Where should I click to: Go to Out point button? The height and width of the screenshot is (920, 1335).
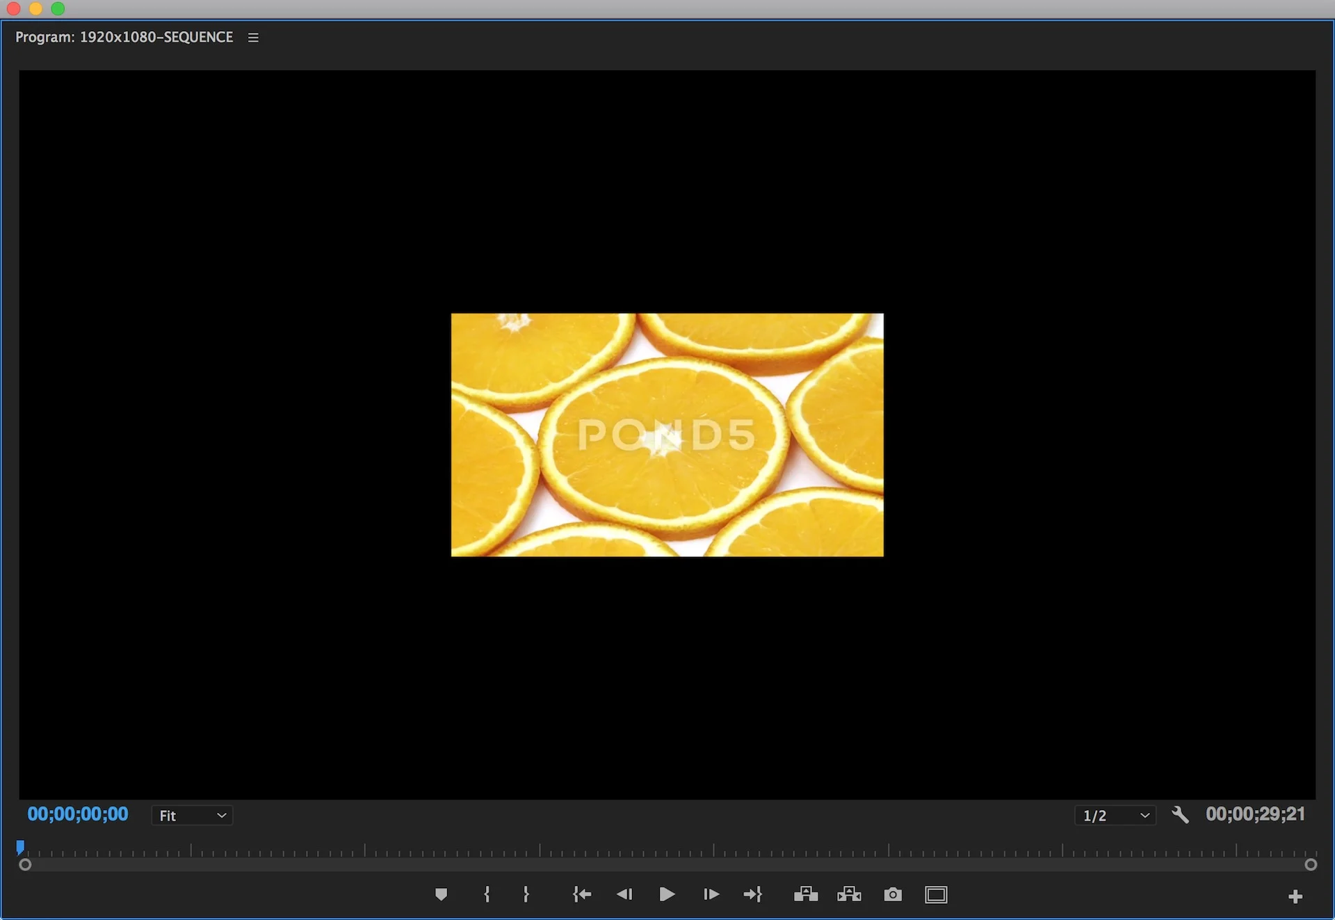point(753,894)
